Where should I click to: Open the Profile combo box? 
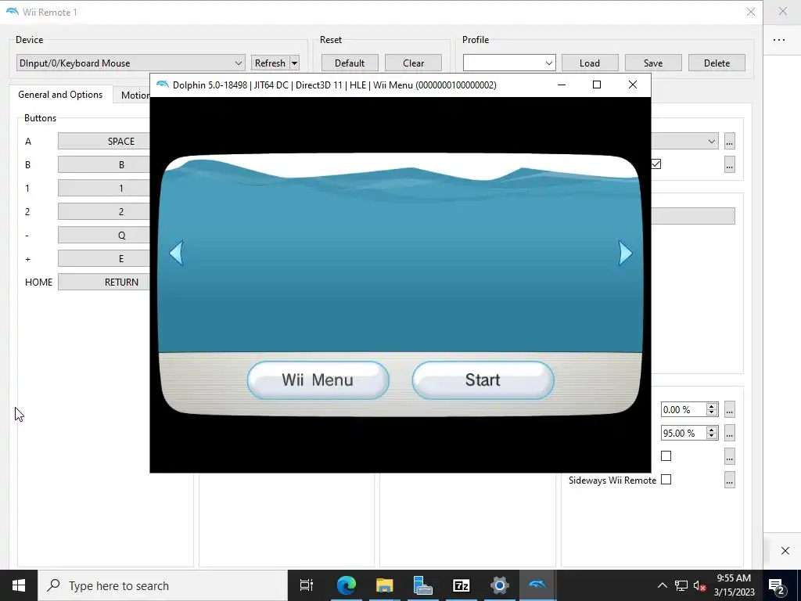click(x=508, y=63)
